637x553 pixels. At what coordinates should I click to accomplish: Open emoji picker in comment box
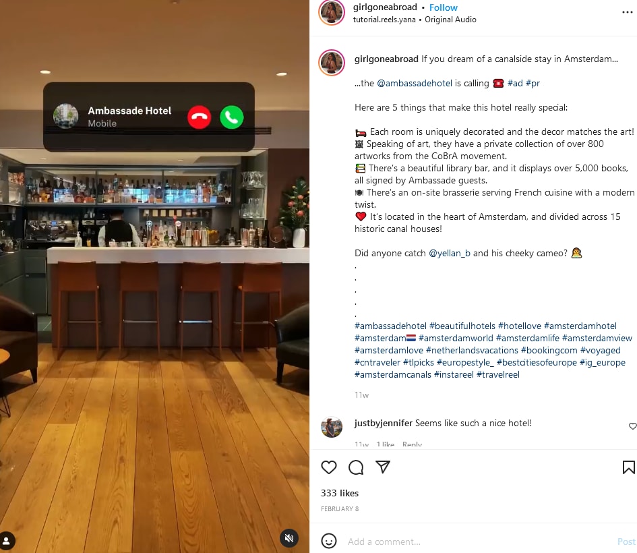(x=329, y=542)
